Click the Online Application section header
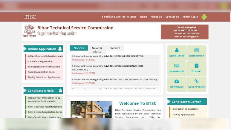This screenshot has width=231, height=130. point(43,49)
